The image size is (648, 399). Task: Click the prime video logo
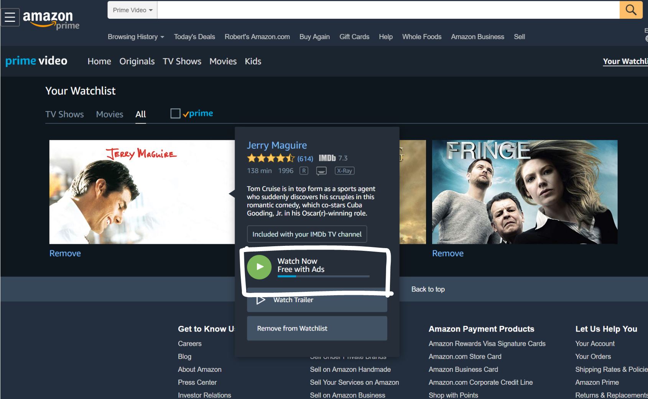click(36, 61)
